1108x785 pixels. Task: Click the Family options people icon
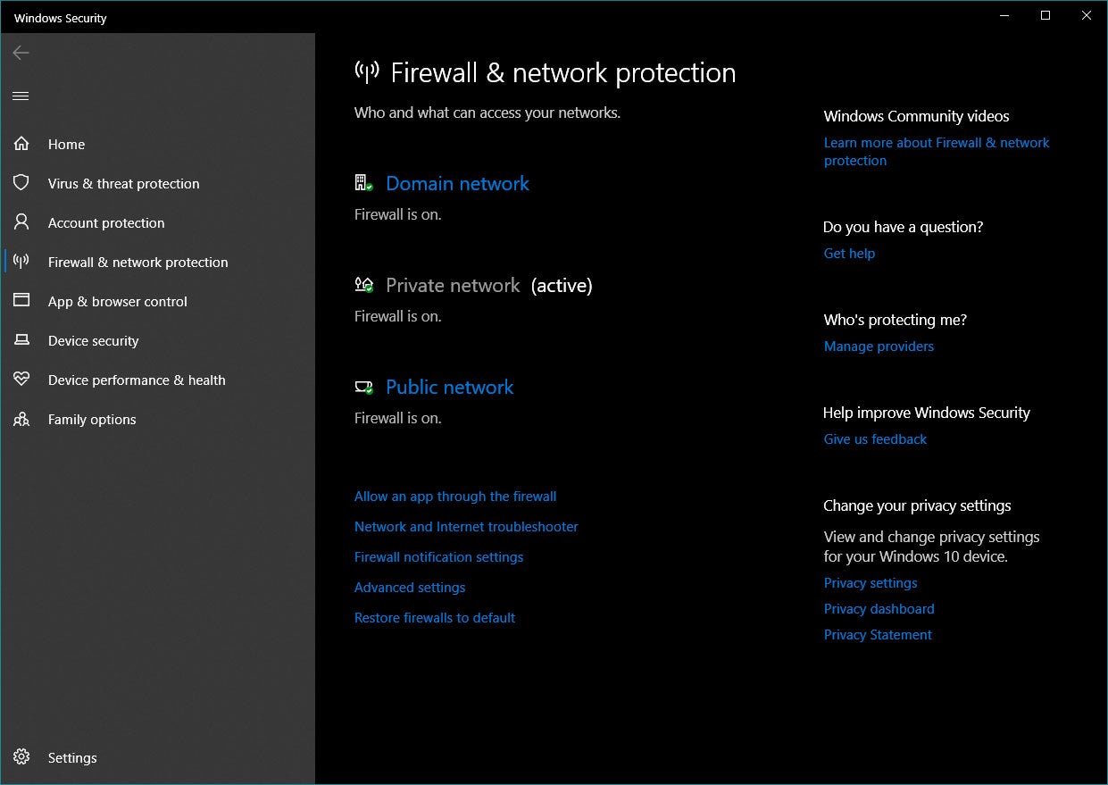(21, 419)
